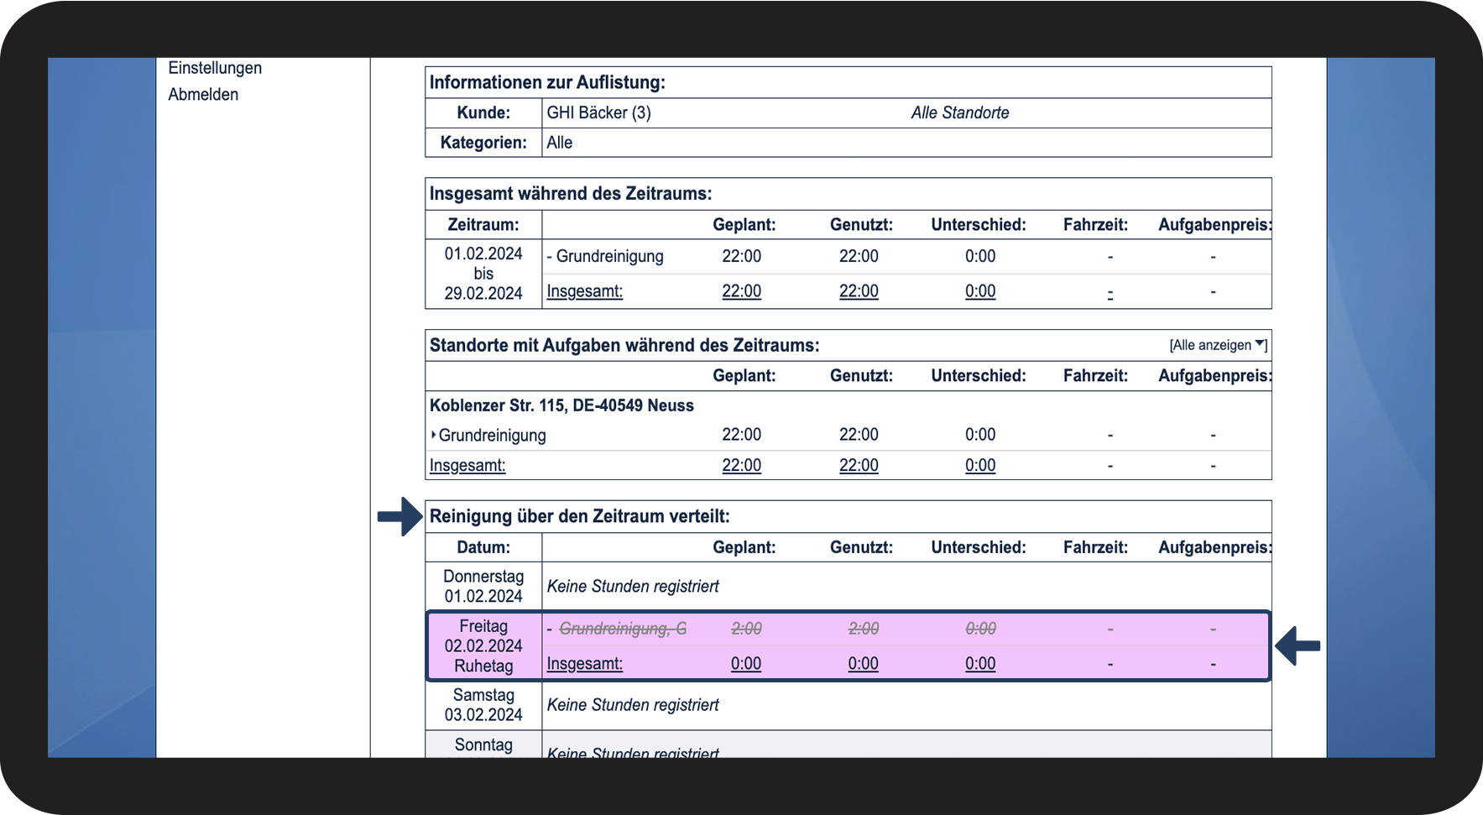Open Geplant total 0:00 for Freitag 02.02.2024

pos(746,664)
